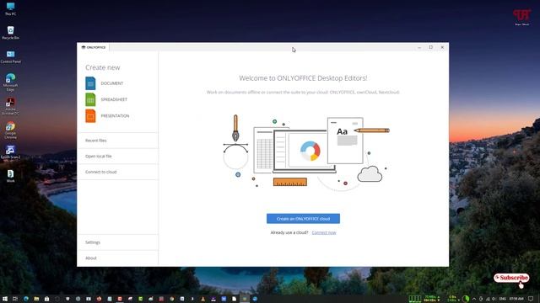Click Create an ONLYOFFICE cloud button
Image resolution: width=540 pixels, height=303 pixels.
point(303,219)
